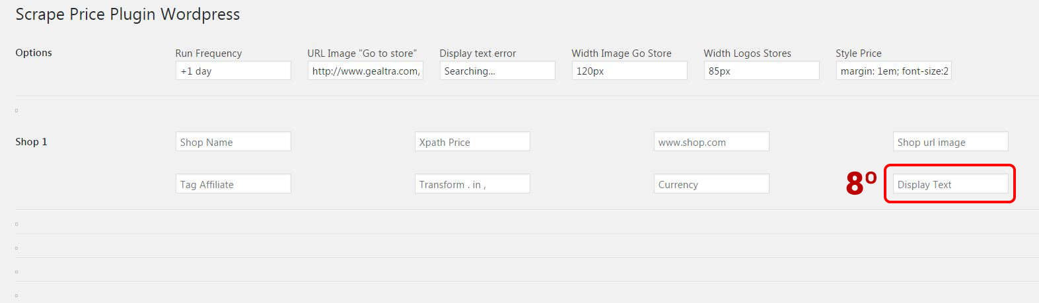The width and height of the screenshot is (1039, 303).
Task: Click the "Style Price" label text
Action: 858,53
